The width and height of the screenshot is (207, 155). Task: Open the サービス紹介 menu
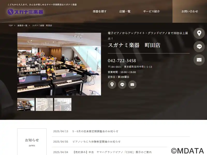[x=151, y=11]
